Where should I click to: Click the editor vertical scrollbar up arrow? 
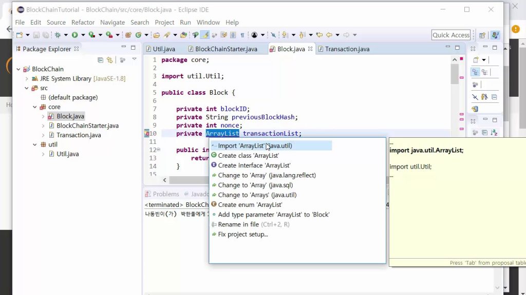455,60
